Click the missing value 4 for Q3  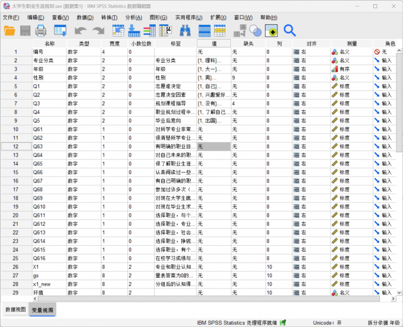pos(234,104)
